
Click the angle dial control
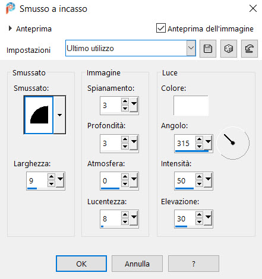(233, 143)
